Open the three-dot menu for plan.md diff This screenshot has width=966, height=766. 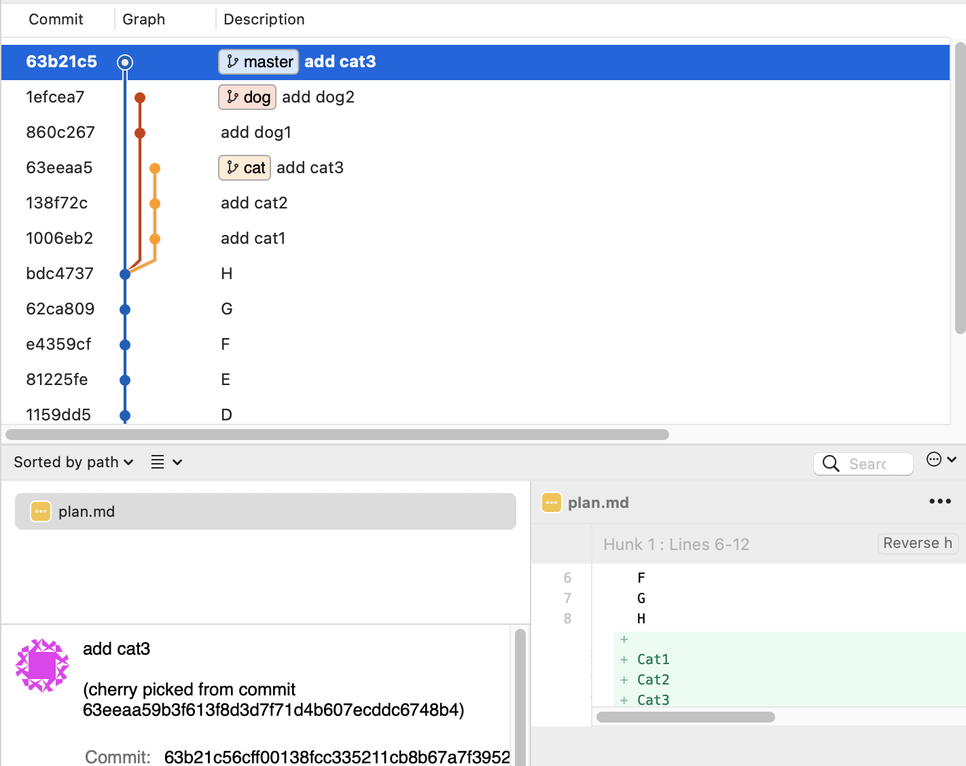940,501
